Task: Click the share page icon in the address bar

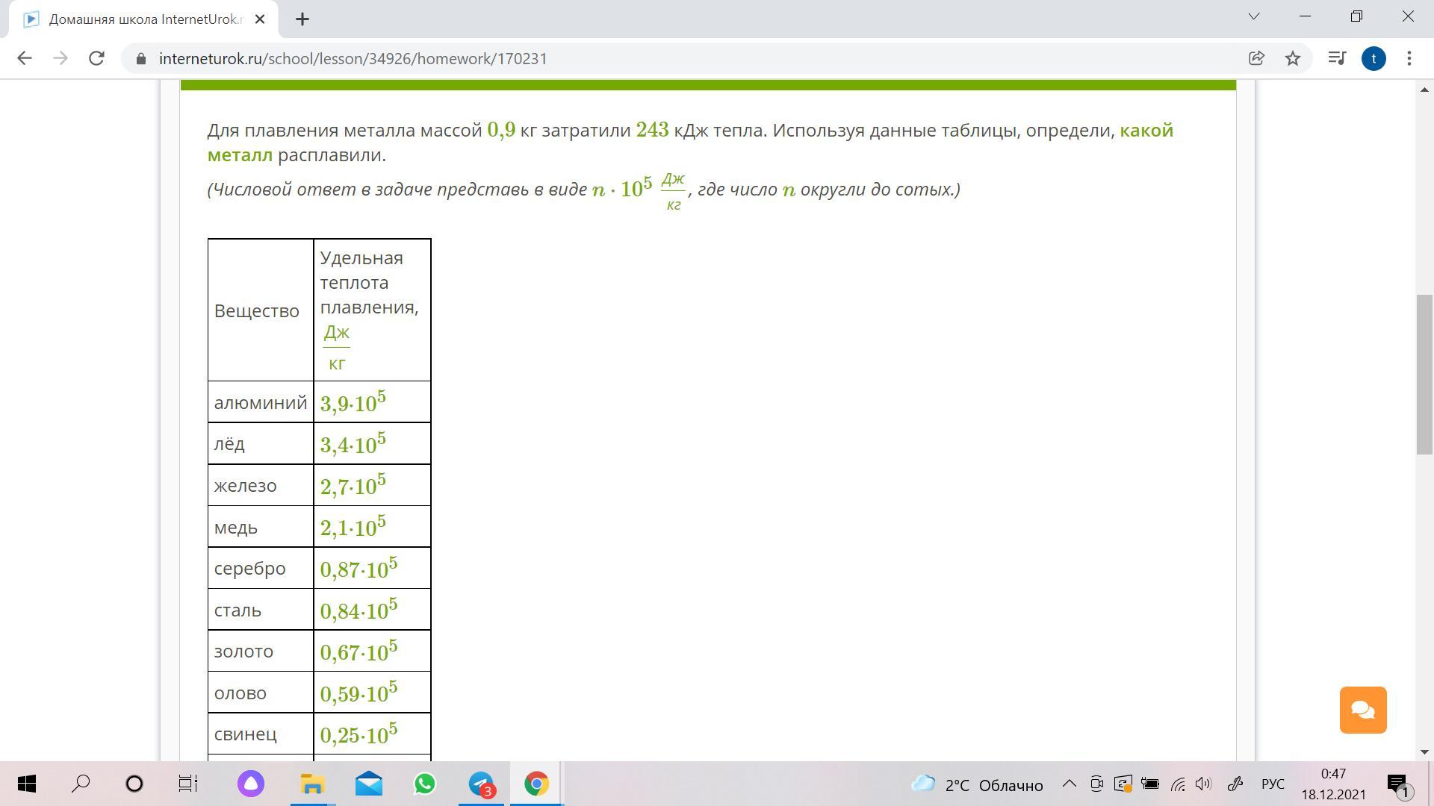Action: [x=1256, y=58]
